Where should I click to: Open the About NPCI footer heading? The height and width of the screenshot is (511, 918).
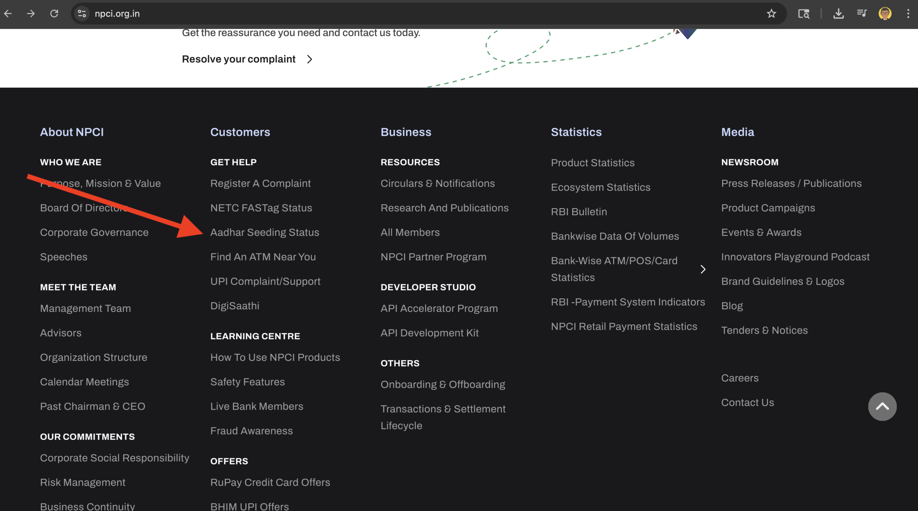point(72,132)
